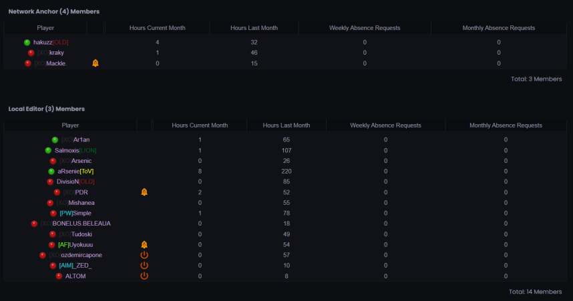Click the green status dot for Ar1an
Screen dimensions: 573x301
[x=55, y=140]
